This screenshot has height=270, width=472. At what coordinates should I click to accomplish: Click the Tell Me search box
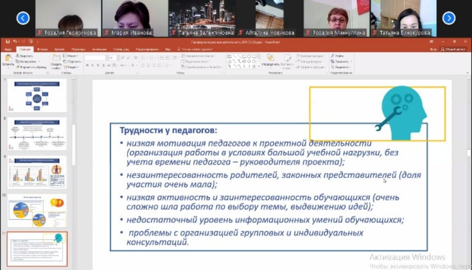196,49
